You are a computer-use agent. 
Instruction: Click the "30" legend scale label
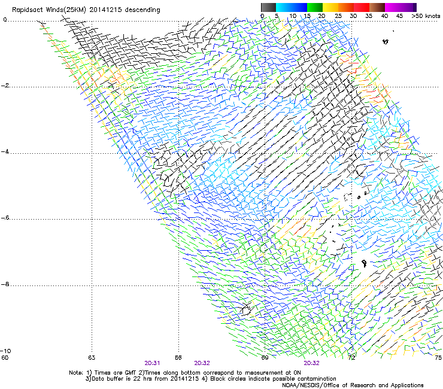tap(353, 16)
